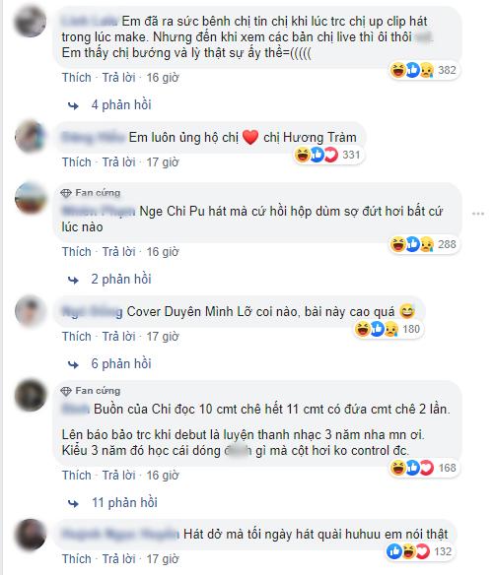Viewport: 494px width, 575px height.
Task: Open reactions with 180 count
Action: click(388, 329)
